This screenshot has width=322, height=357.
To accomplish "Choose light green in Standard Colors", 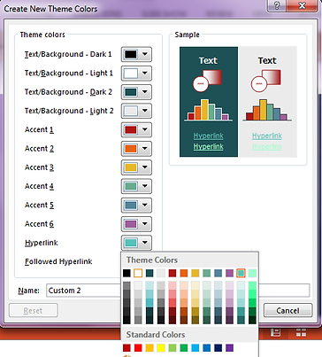I will pyautogui.click(x=172, y=348).
